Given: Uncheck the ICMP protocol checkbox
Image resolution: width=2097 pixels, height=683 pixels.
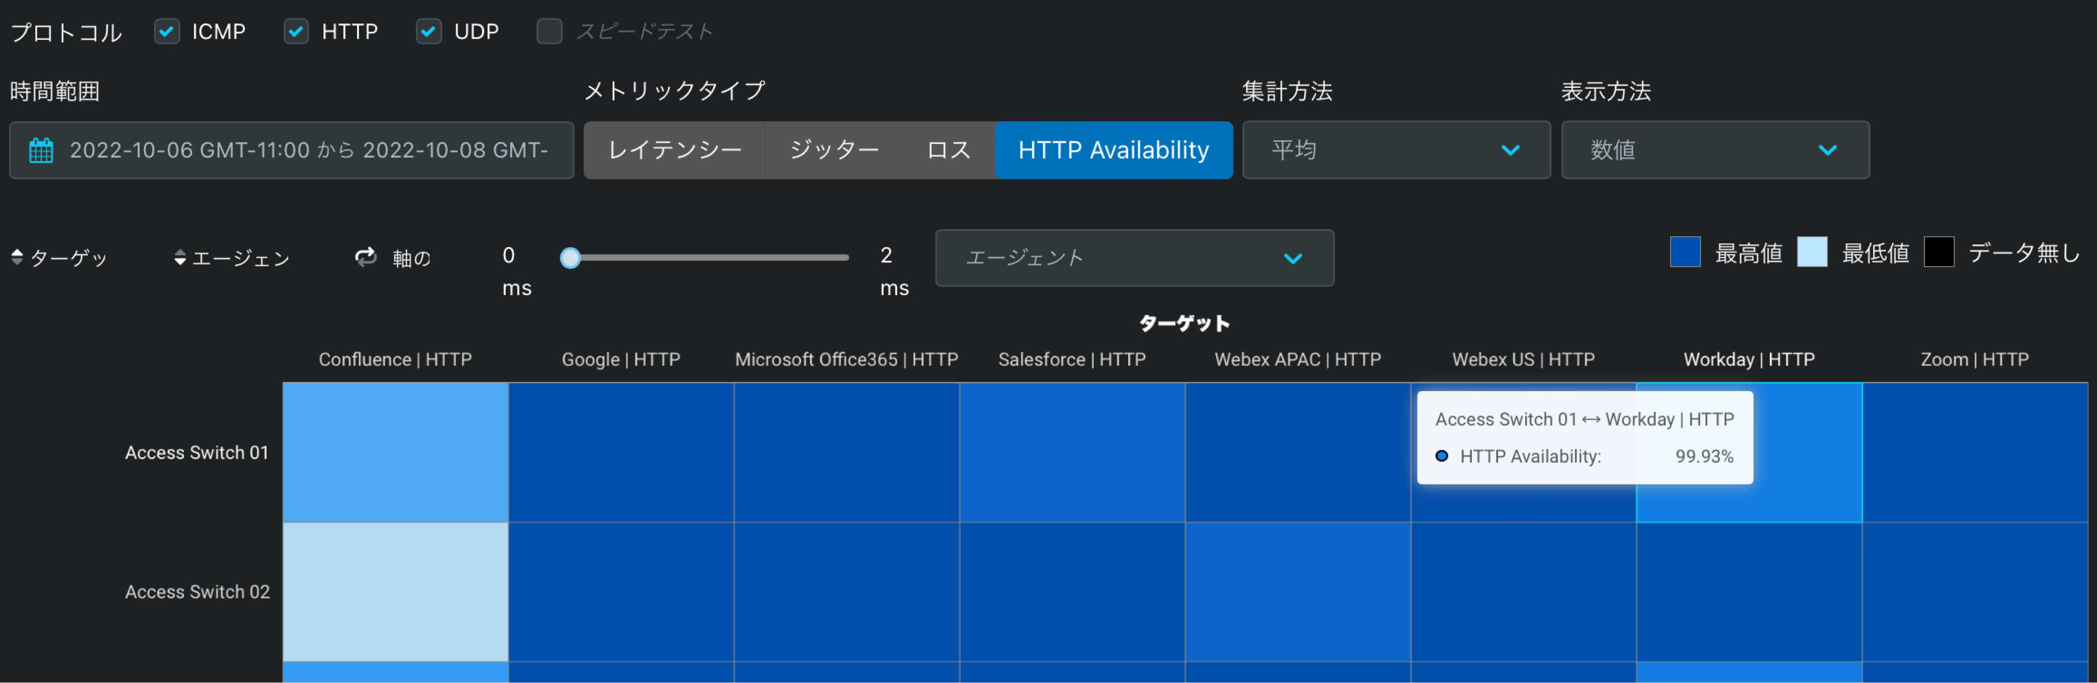Looking at the screenshot, I should 167,32.
